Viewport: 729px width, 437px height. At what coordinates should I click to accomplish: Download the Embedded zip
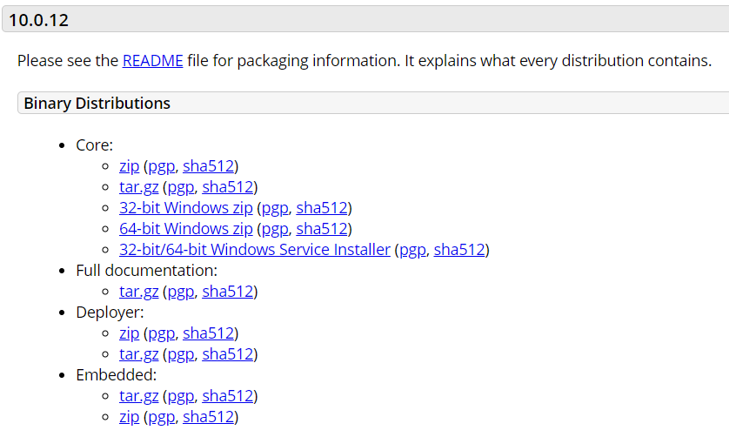129,417
